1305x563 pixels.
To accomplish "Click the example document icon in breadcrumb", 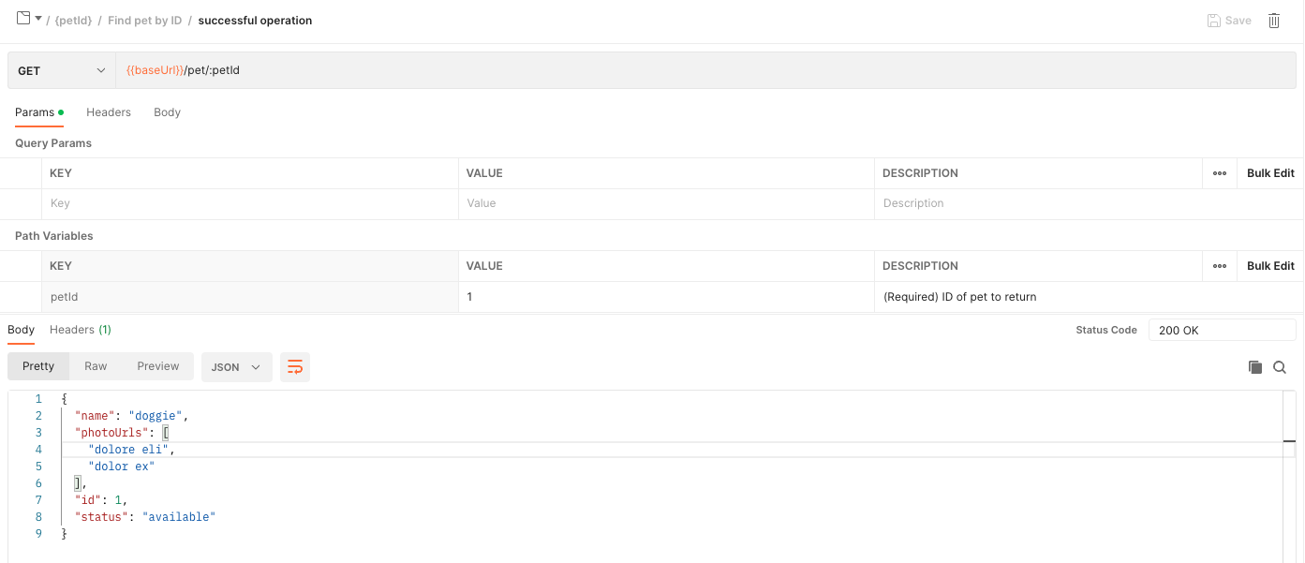I will (x=23, y=19).
